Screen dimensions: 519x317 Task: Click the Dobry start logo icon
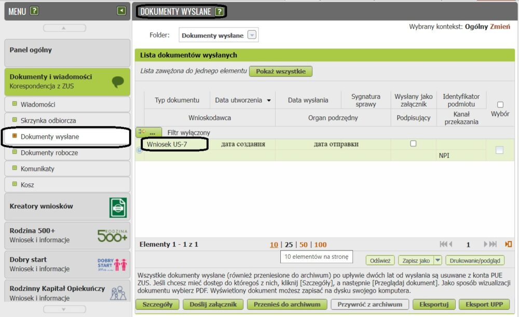[x=112, y=264]
